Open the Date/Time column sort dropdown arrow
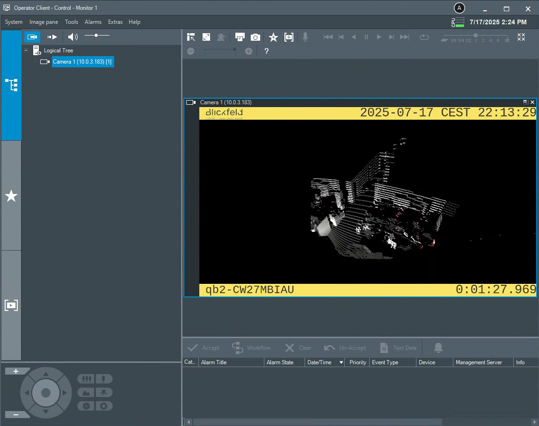Screen dimensions: 539x426 (341, 362)
